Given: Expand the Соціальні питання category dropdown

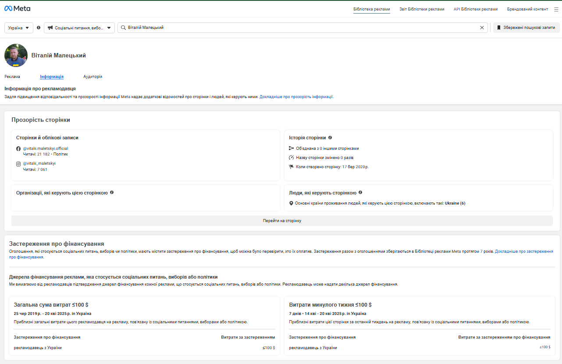Looking at the screenshot, I should [79, 28].
